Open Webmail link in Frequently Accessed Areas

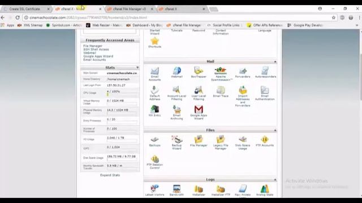pos(89,52)
